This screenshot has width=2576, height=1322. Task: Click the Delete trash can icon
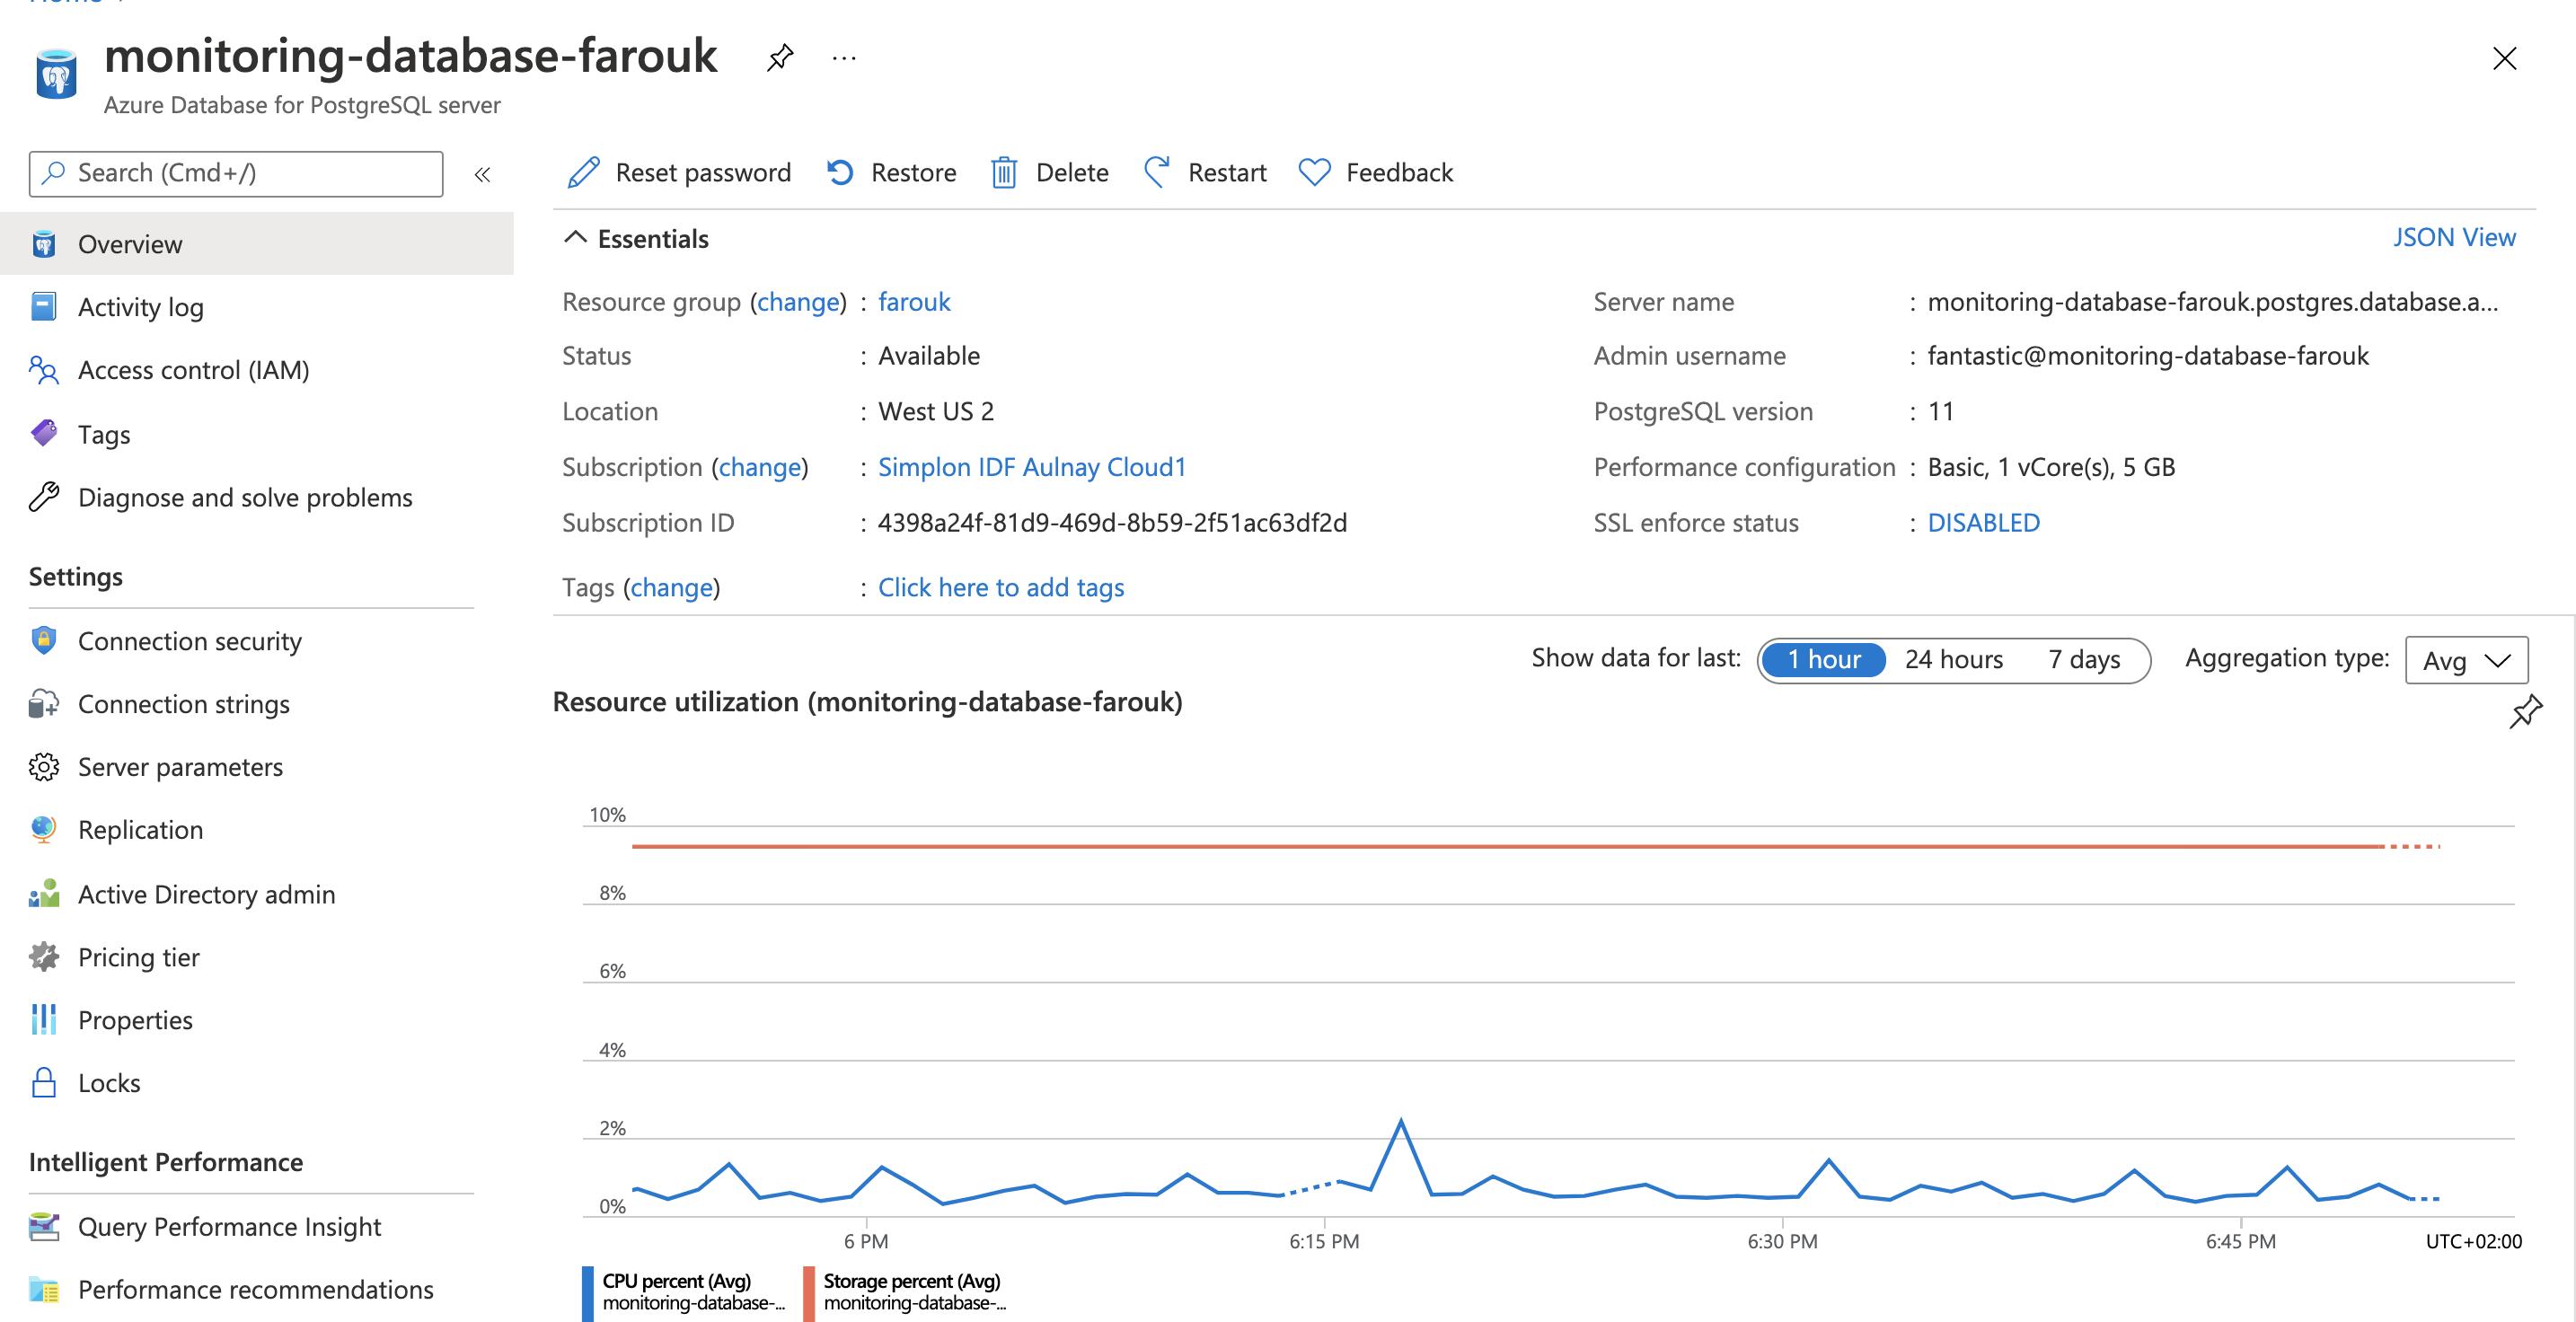1003,173
